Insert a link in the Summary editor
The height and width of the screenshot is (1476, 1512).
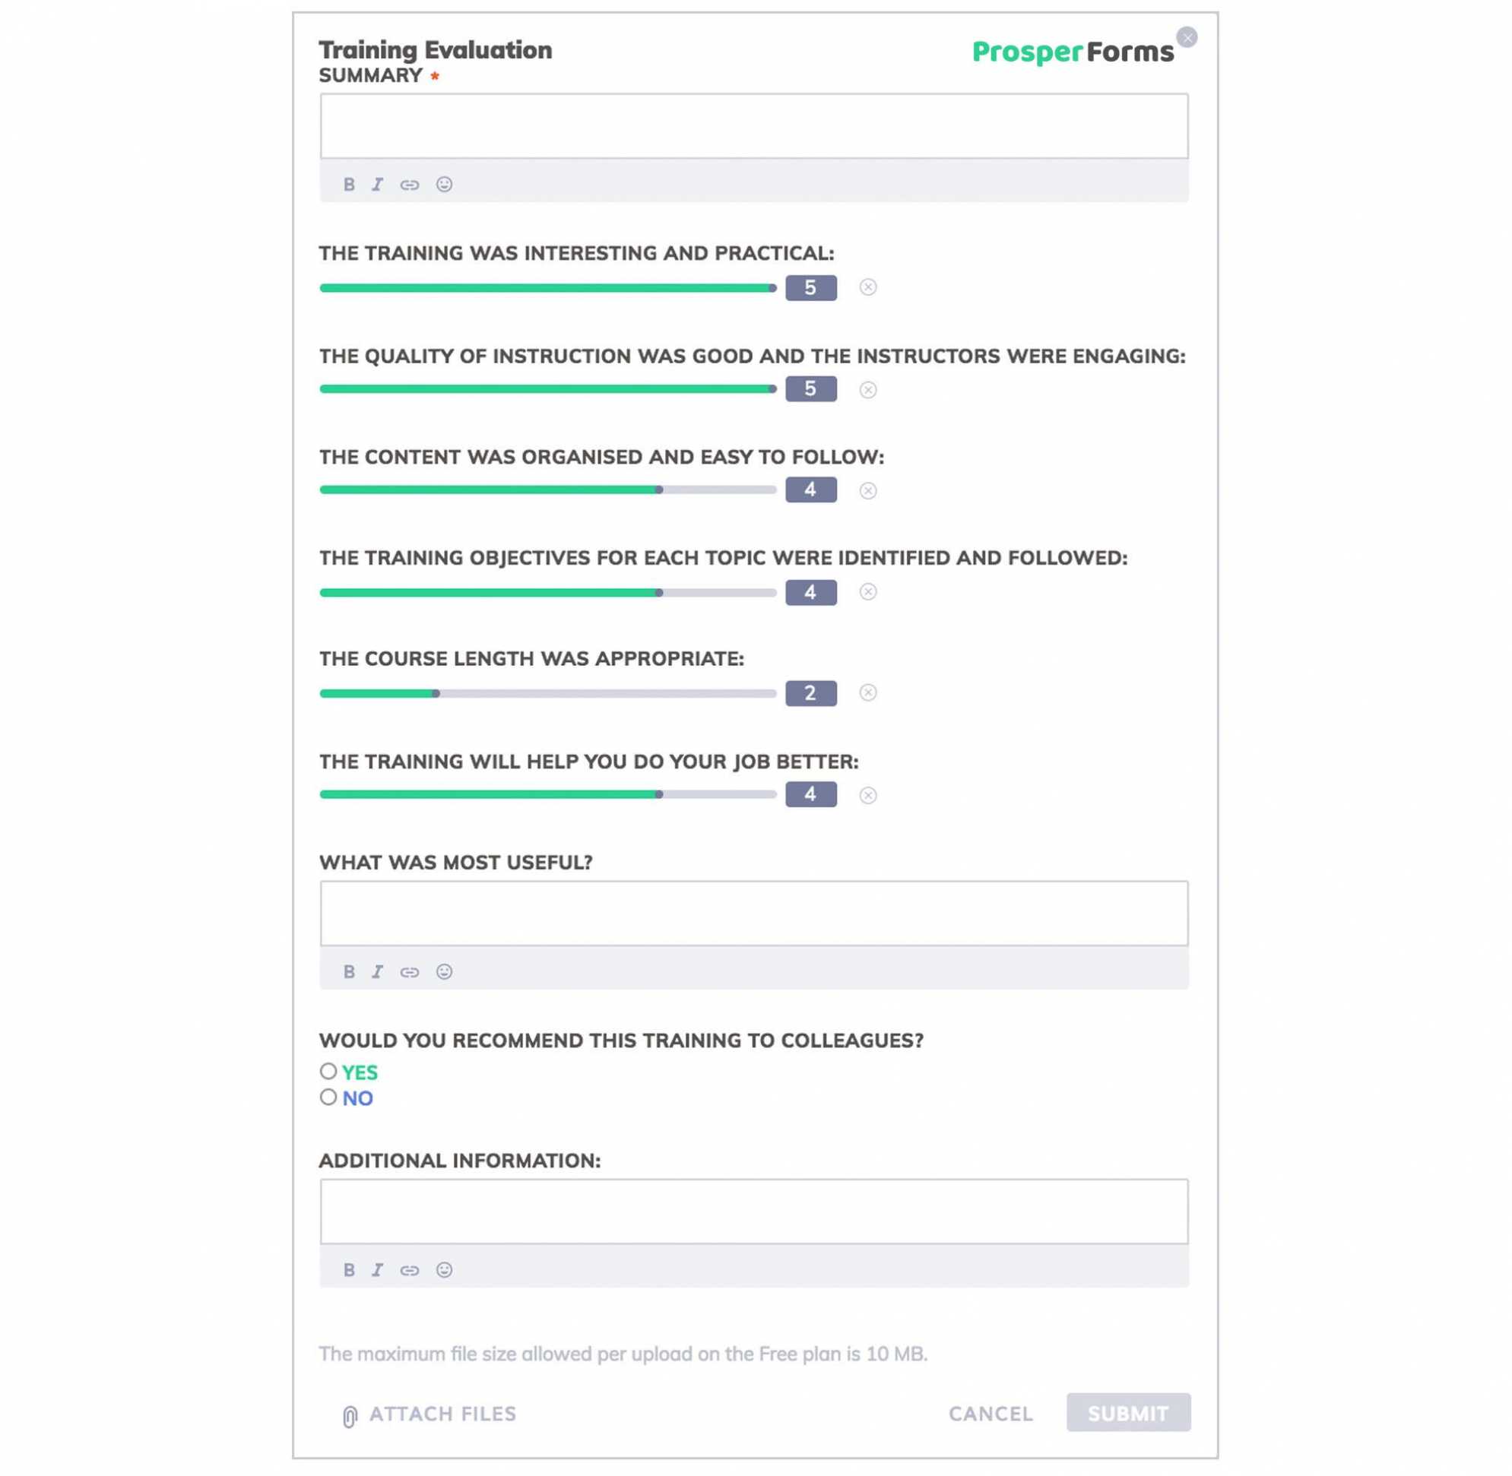(409, 185)
